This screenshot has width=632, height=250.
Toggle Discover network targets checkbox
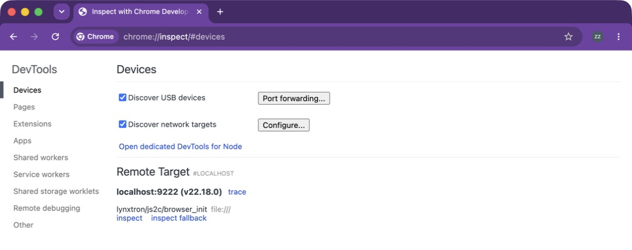122,124
